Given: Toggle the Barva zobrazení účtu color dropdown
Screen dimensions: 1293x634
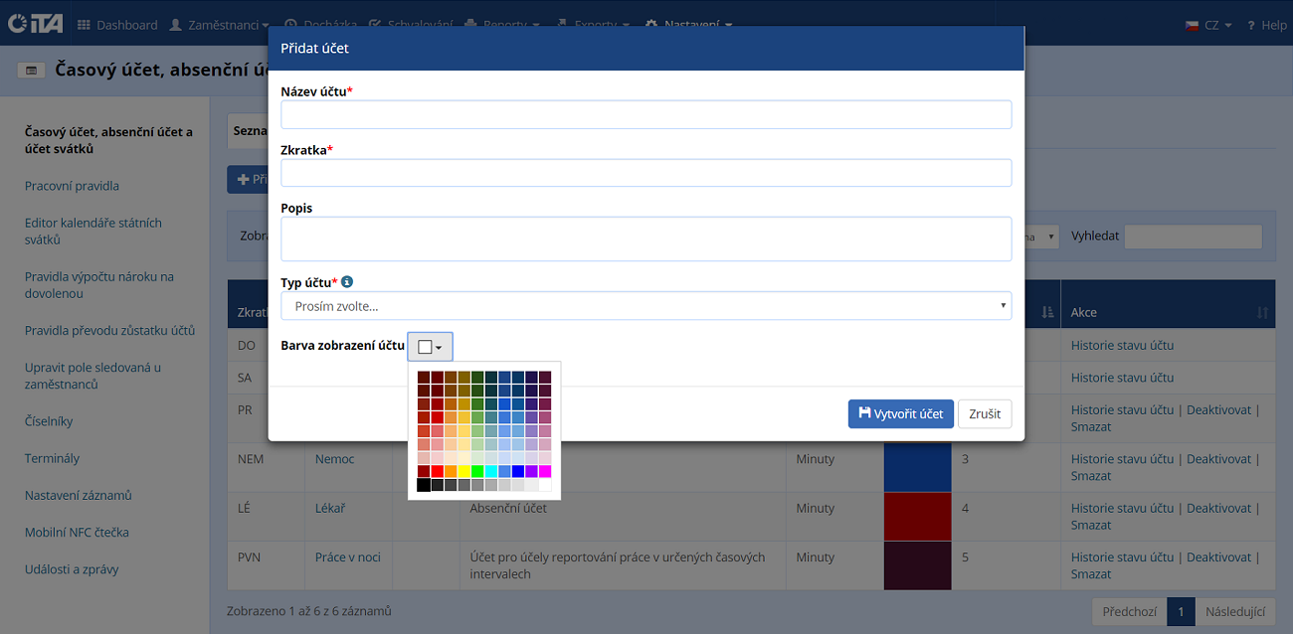Looking at the screenshot, I should coord(430,347).
